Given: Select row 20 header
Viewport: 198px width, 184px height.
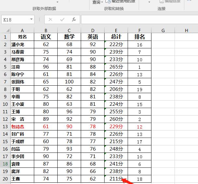Looking at the screenshot, I should (5, 179).
